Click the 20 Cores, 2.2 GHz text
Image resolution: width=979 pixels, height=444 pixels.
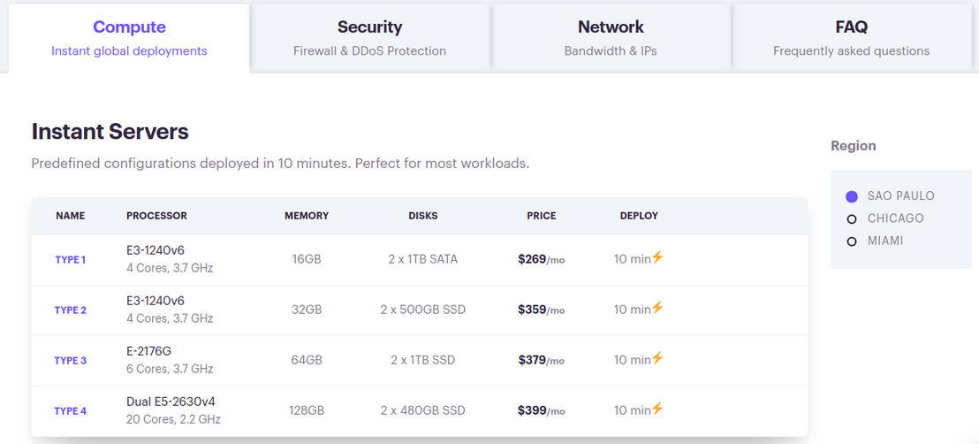coord(173,419)
